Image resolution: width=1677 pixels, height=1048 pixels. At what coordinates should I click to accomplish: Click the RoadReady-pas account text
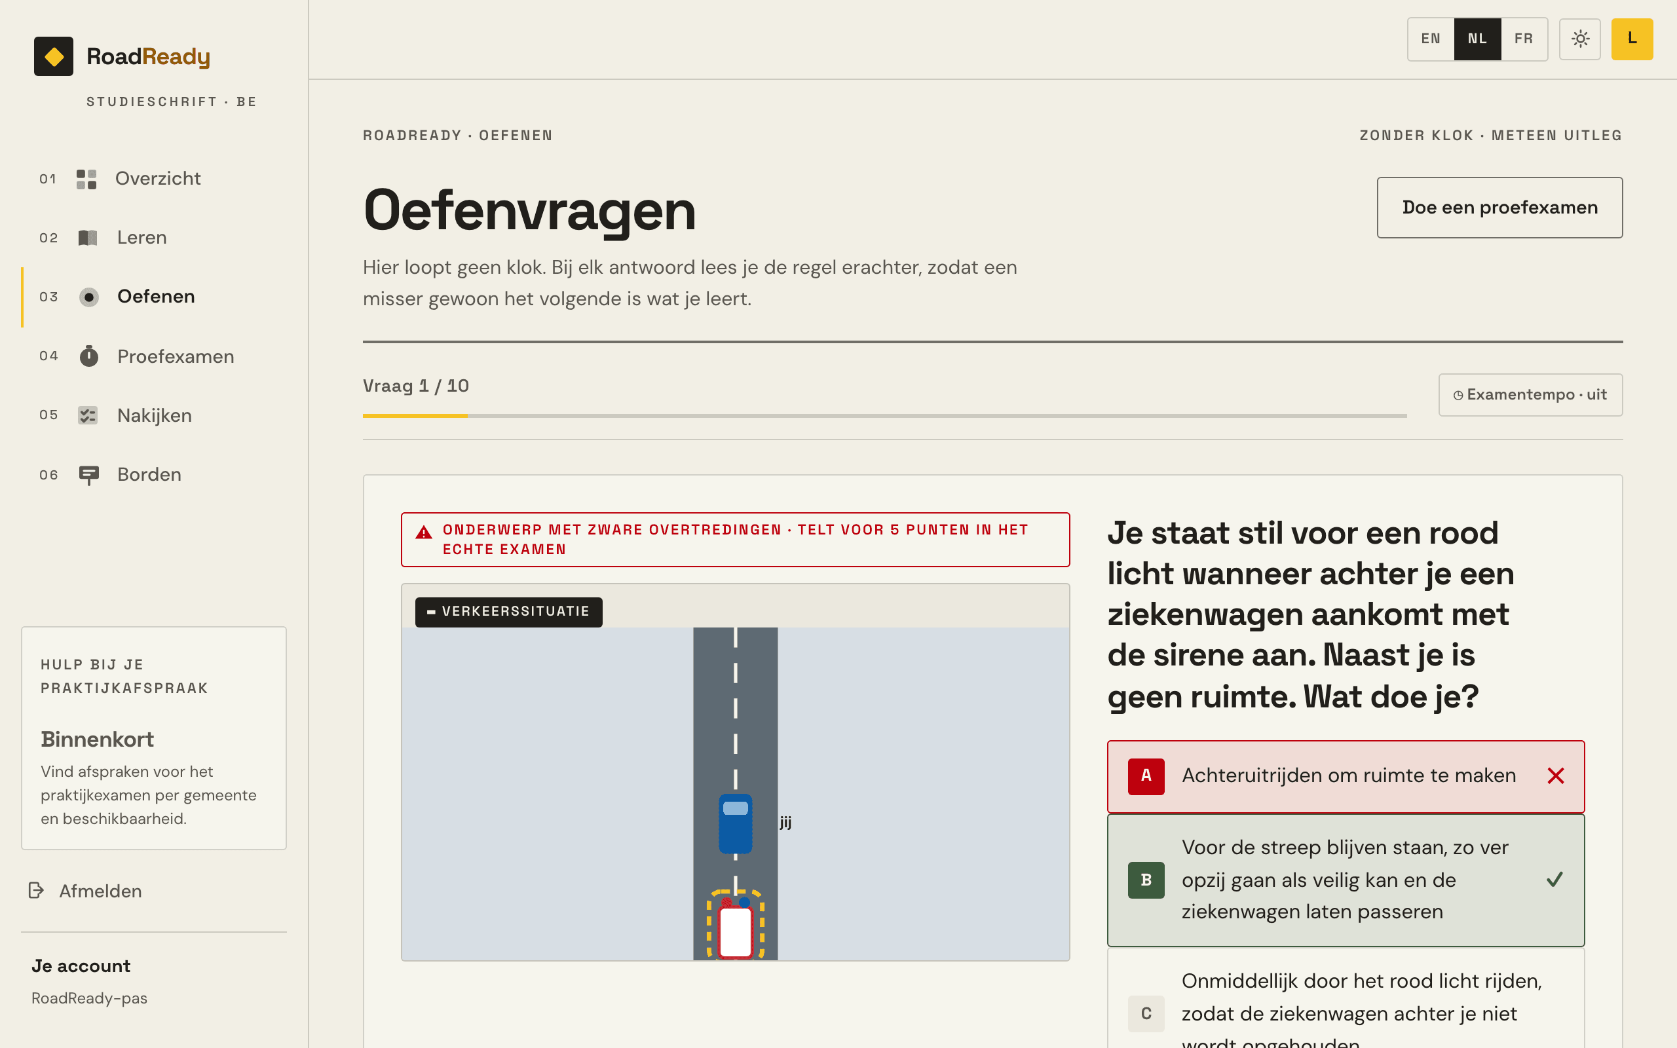(x=88, y=998)
